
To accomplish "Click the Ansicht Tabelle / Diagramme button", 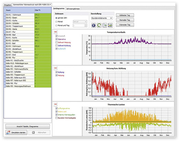I will [x=27, y=126].
